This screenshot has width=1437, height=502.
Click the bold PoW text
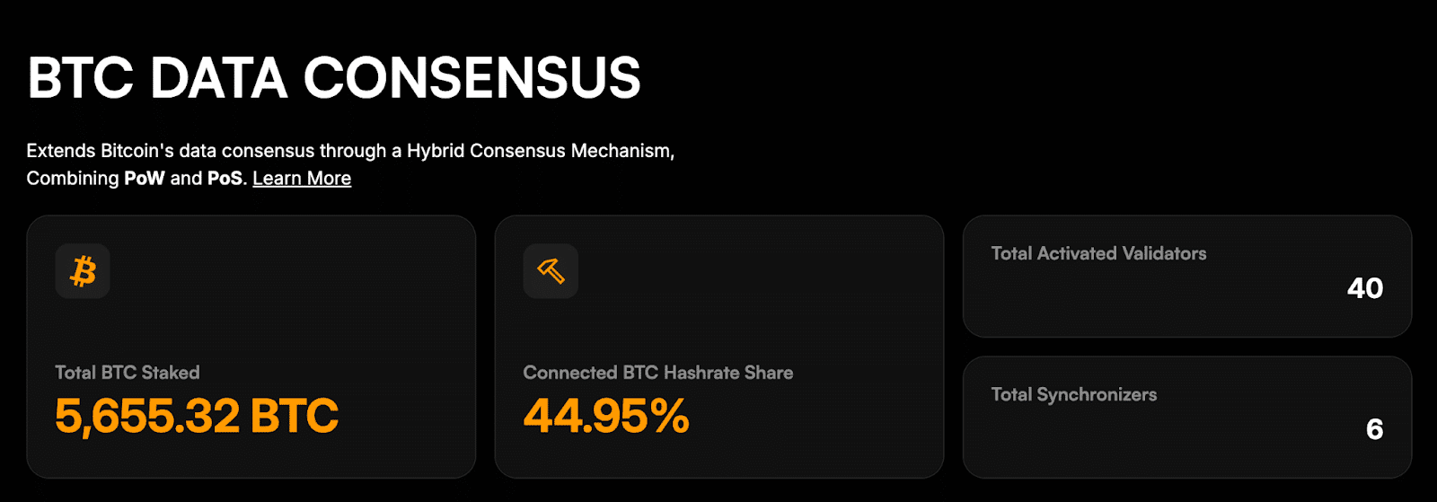click(145, 178)
